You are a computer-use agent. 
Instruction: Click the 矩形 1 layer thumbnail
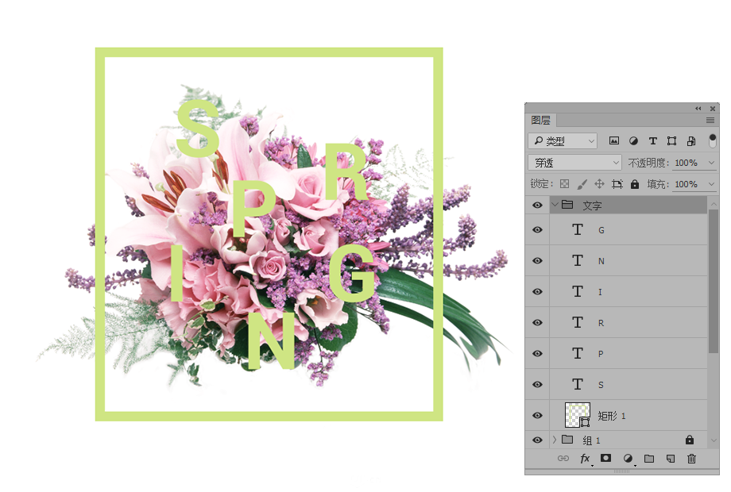[x=577, y=415]
